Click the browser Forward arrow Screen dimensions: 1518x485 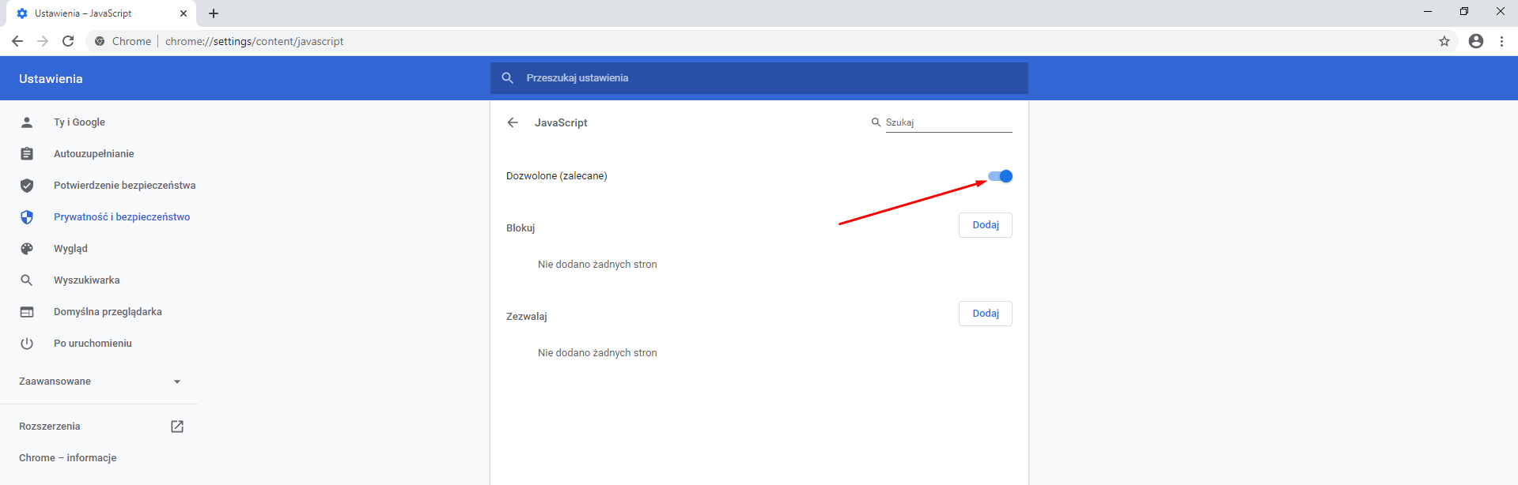[x=43, y=41]
